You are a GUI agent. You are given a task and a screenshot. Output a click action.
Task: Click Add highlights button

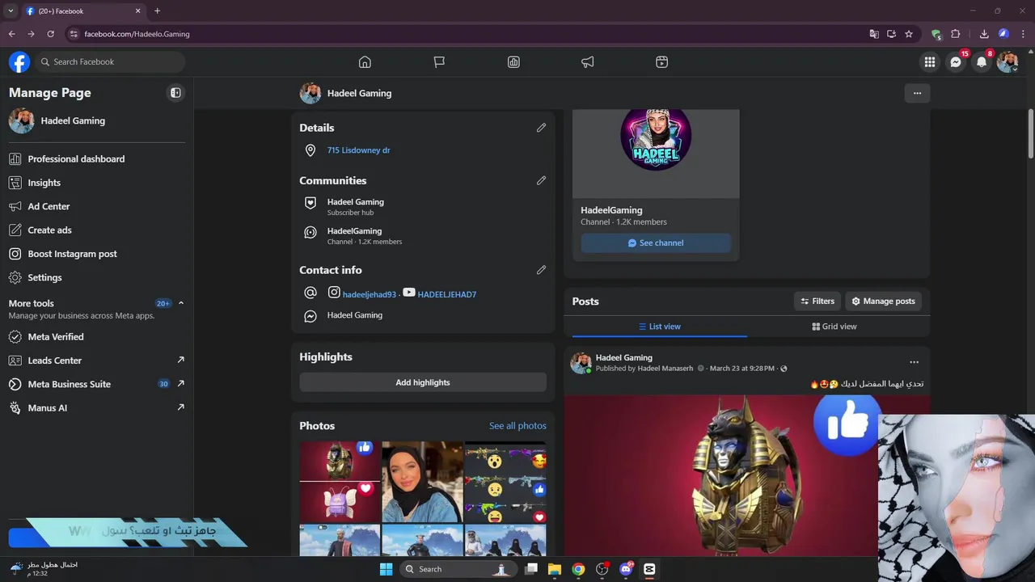coord(423,382)
